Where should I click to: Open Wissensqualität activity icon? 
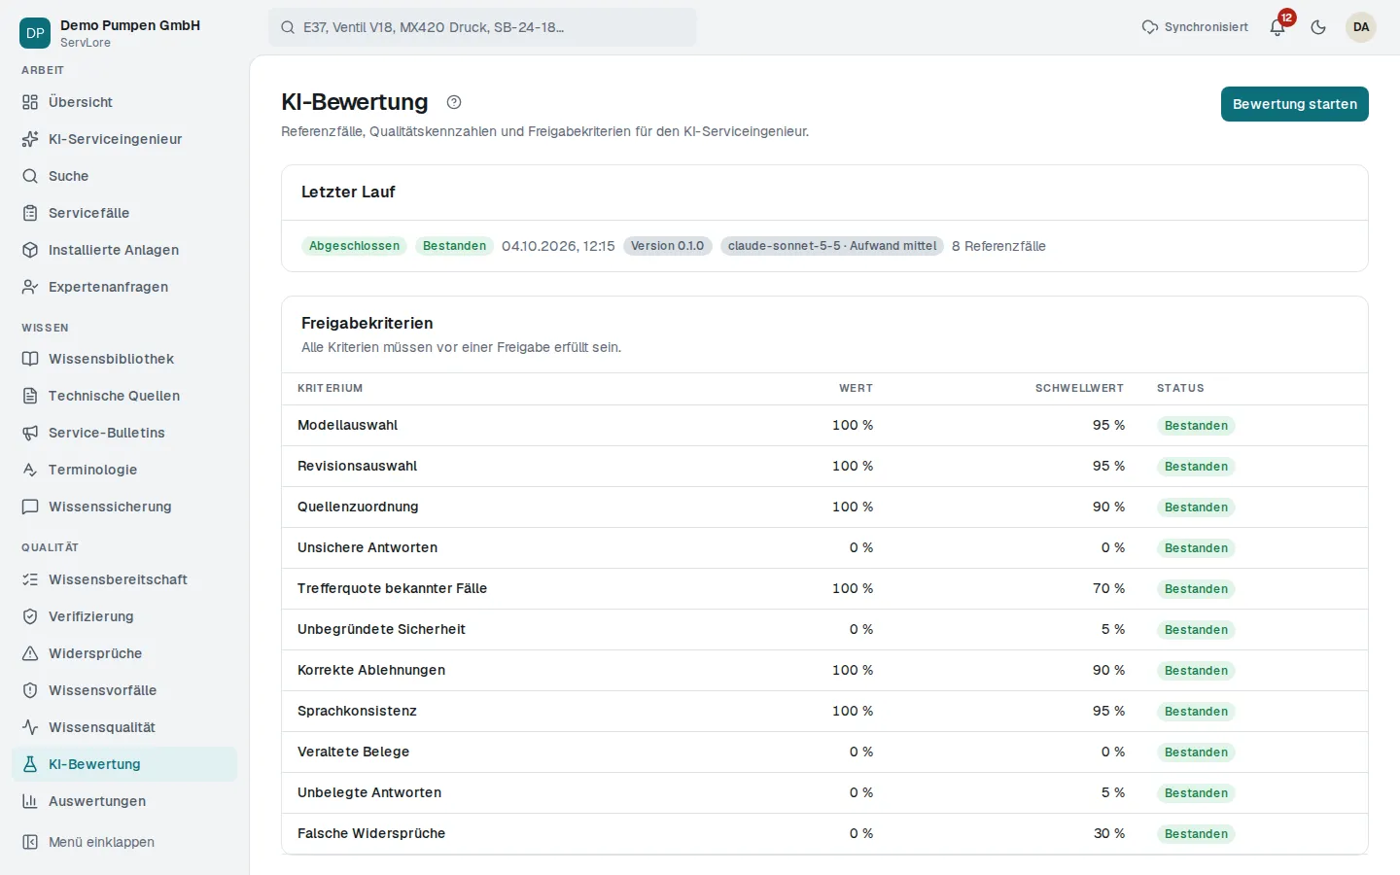click(30, 727)
